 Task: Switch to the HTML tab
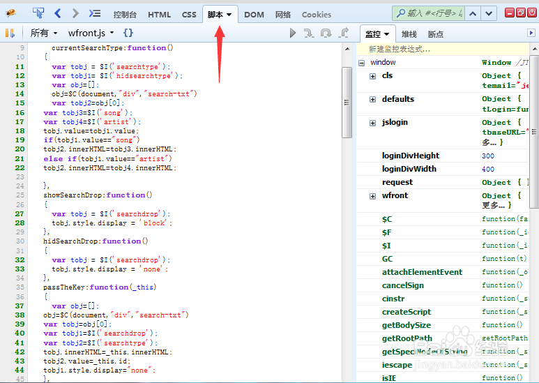coord(159,15)
